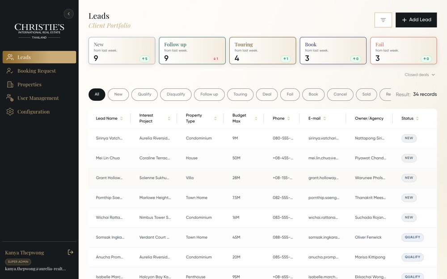Filter leads by Follow up chip
This screenshot has height=279, width=447.
[x=209, y=95]
